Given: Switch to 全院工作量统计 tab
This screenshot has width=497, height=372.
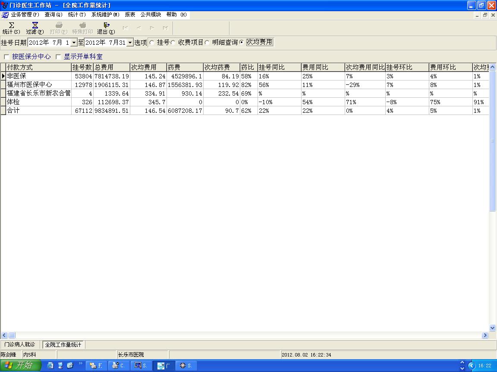Looking at the screenshot, I should click(x=63, y=344).
